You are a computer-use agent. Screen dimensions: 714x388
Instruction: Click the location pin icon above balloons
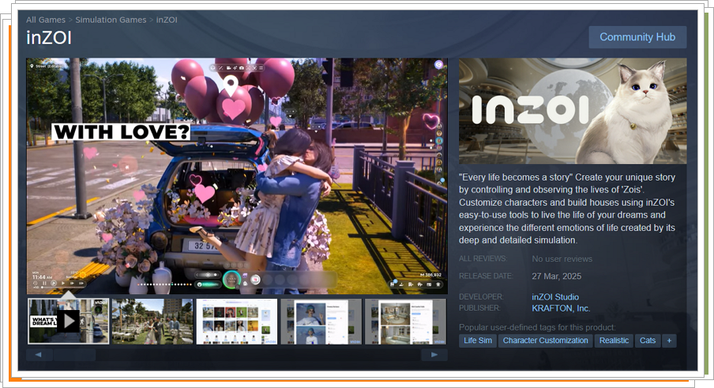pos(231,86)
